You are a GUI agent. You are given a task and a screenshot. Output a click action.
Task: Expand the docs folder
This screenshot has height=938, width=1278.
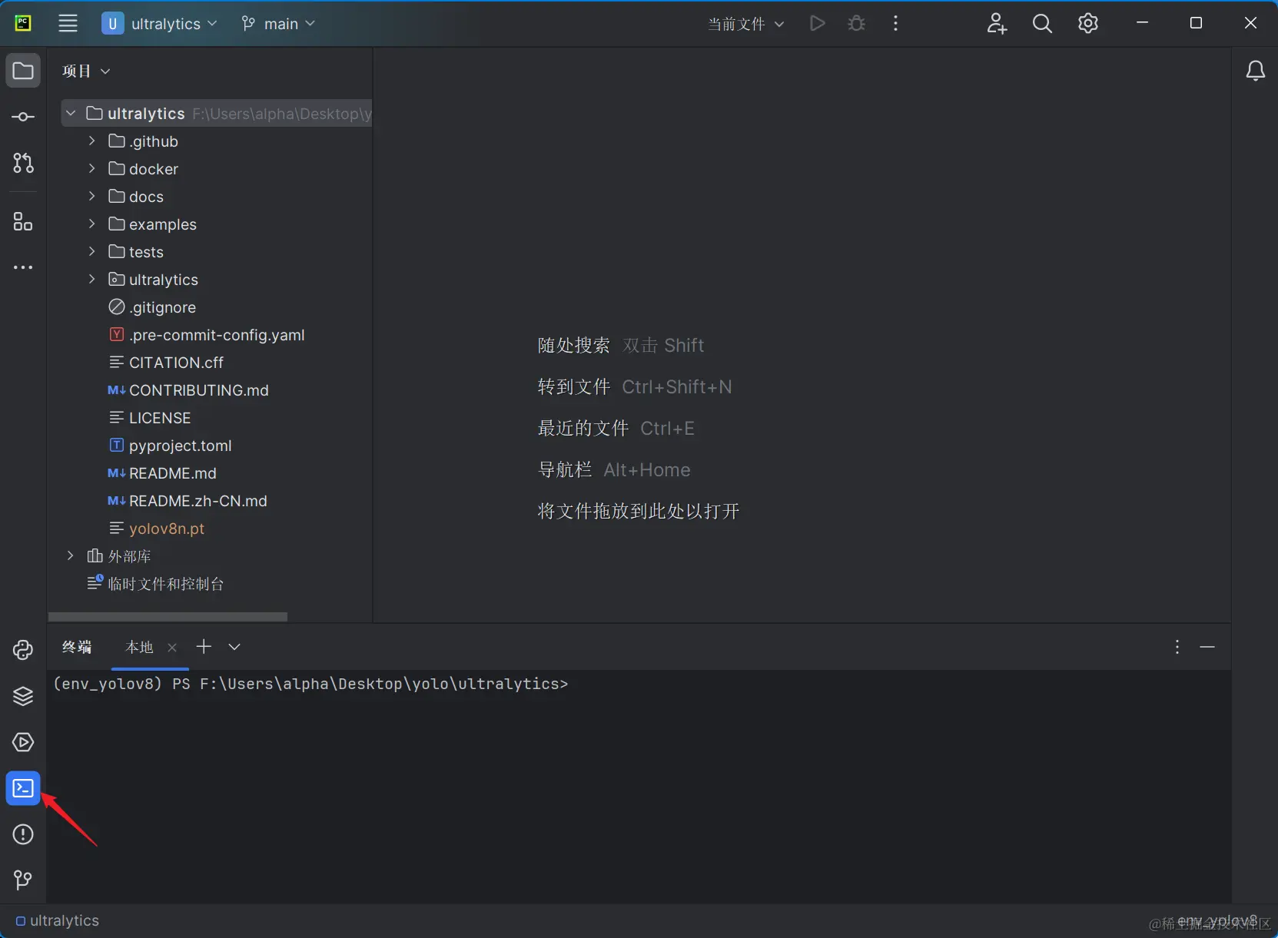pyautogui.click(x=91, y=196)
